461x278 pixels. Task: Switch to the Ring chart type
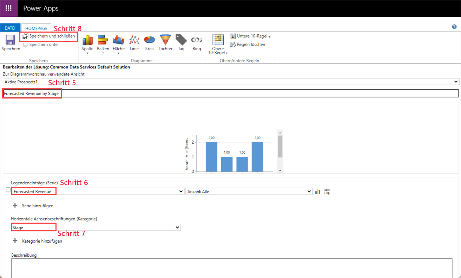[197, 42]
